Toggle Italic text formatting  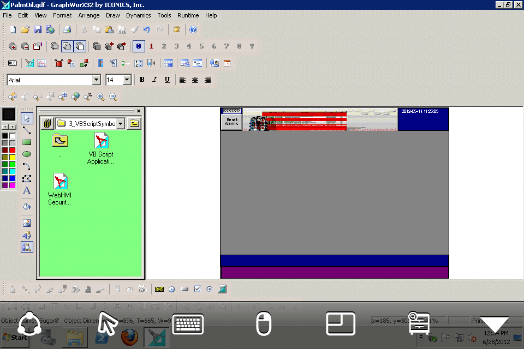point(154,80)
